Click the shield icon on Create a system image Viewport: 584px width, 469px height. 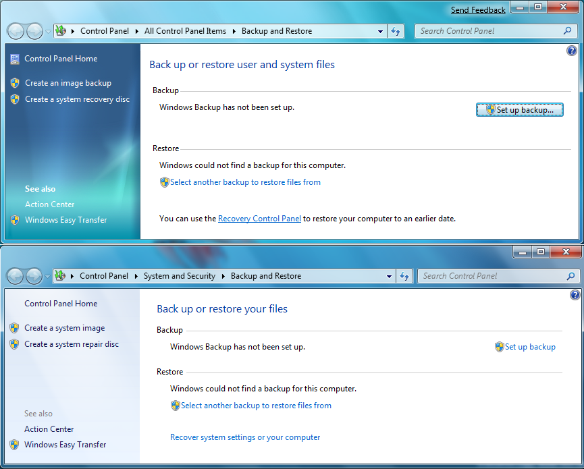[x=15, y=328]
